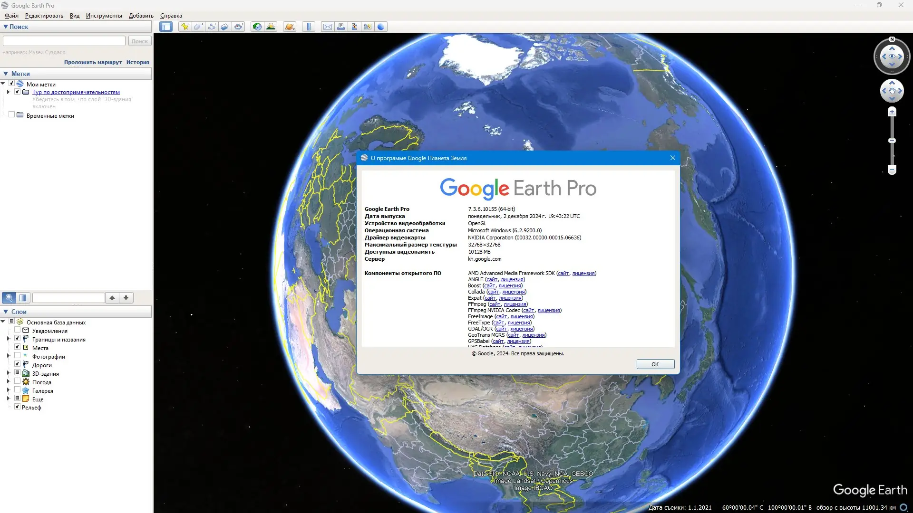The width and height of the screenshot is (913, 513).
Task: Select the Add Polygon tool
Action: 198,27
